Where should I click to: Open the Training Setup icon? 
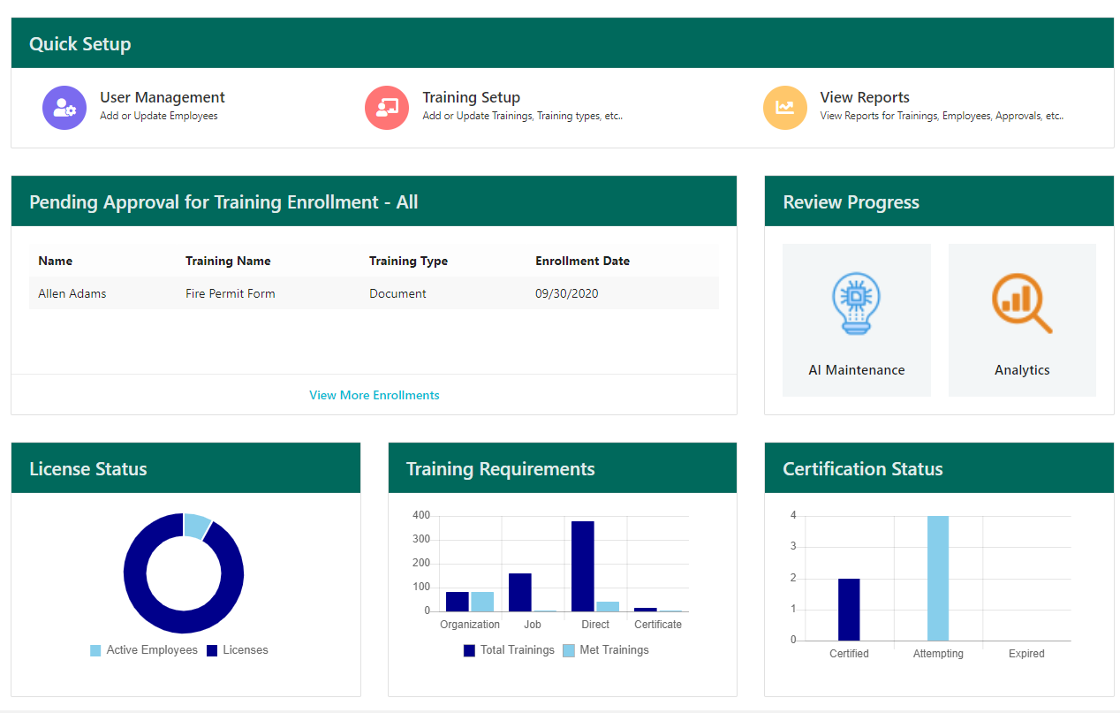point(387,107)
